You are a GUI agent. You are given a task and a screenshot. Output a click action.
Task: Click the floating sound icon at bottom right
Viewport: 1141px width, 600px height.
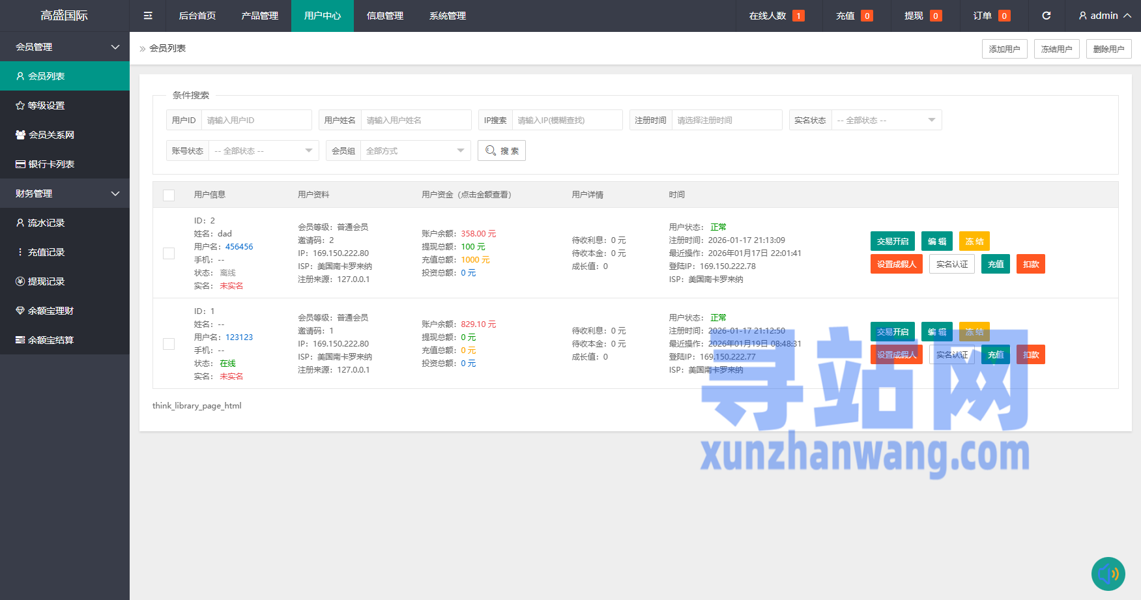(x=1108, y=573)
